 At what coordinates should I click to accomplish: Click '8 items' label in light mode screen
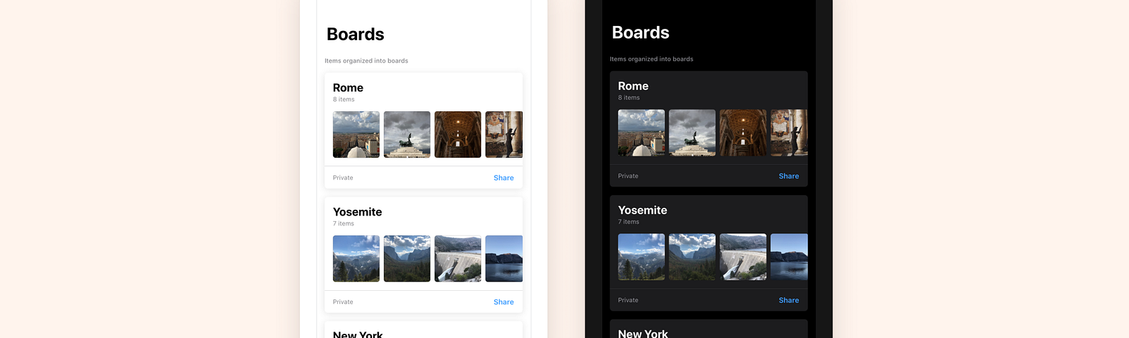(x=344, y=99)
